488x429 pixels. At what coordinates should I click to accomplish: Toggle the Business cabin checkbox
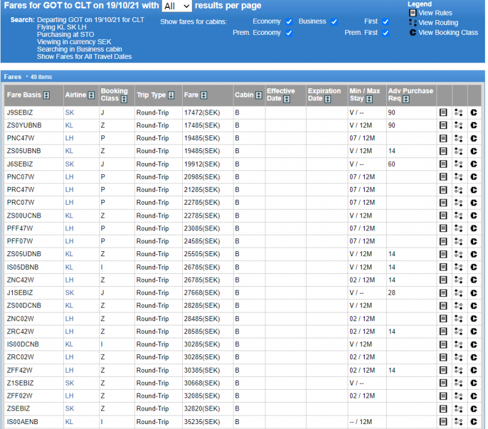tap(334, 21)
